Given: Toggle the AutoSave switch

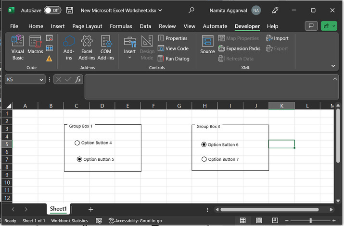Looking at the screenshot, I should pos(52,10).
